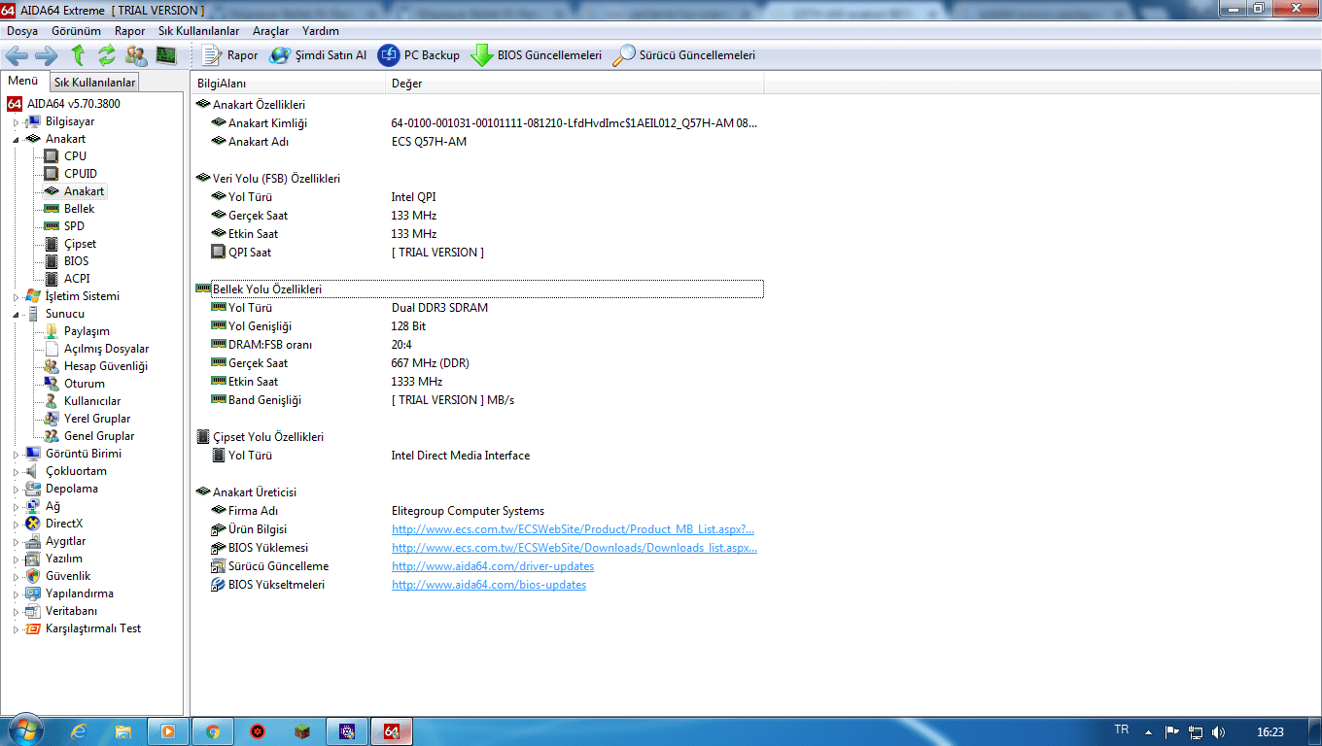
Task: Open the Rapor menu in menu bar
Action: tap(129, 31)
